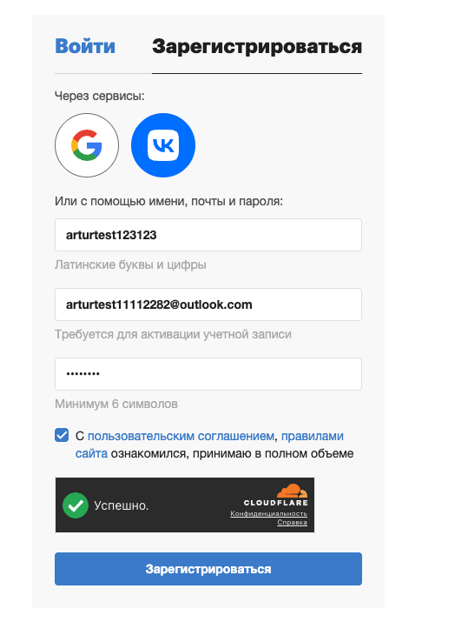Open the пользовательским соглашением link
Viewport: 455px width, 622px height.
coord(181,436)
